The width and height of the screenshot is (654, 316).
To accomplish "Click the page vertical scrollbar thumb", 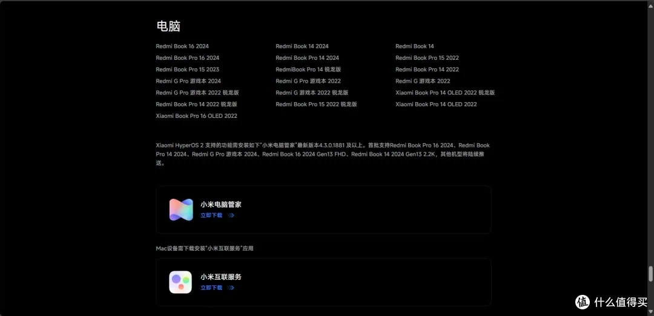I will [x=650, y=274].
